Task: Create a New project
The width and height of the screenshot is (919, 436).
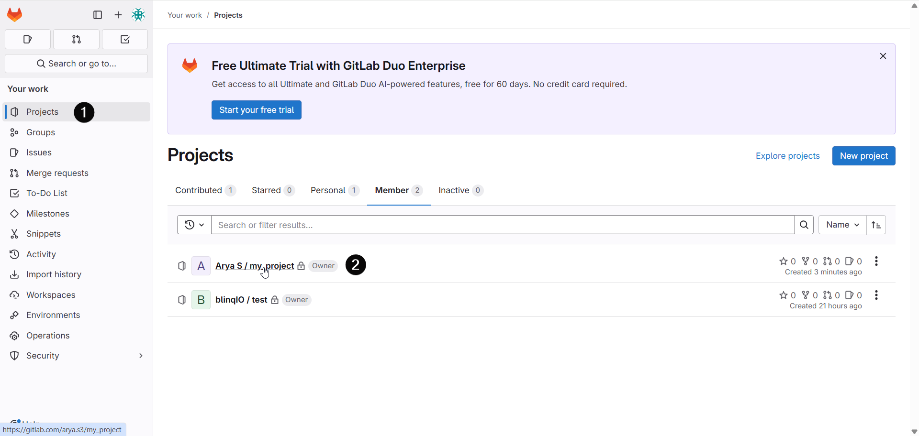Action: pyautogui.click(x=863, y=156)
